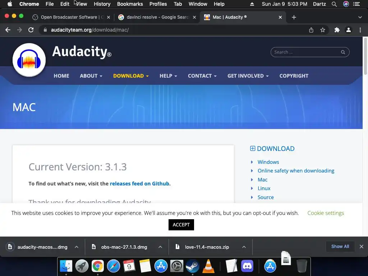Image resolution: width=368 pixels, height=276 pixels.
Task: Open Safari from the Dock
Action: pyautogui.click(x=113, y=266)
